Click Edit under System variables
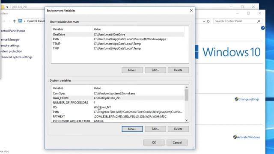 coord(155,129)
